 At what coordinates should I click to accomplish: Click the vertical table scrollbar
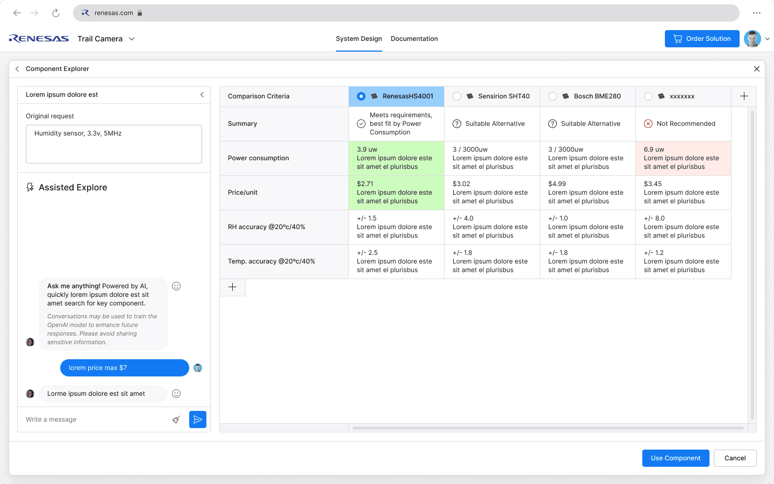[x=752, y=265]
